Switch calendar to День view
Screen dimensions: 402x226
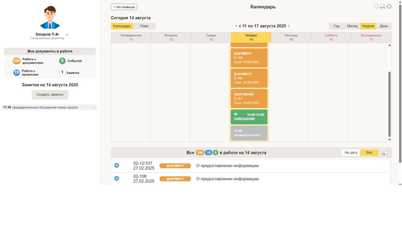point(383,26)
